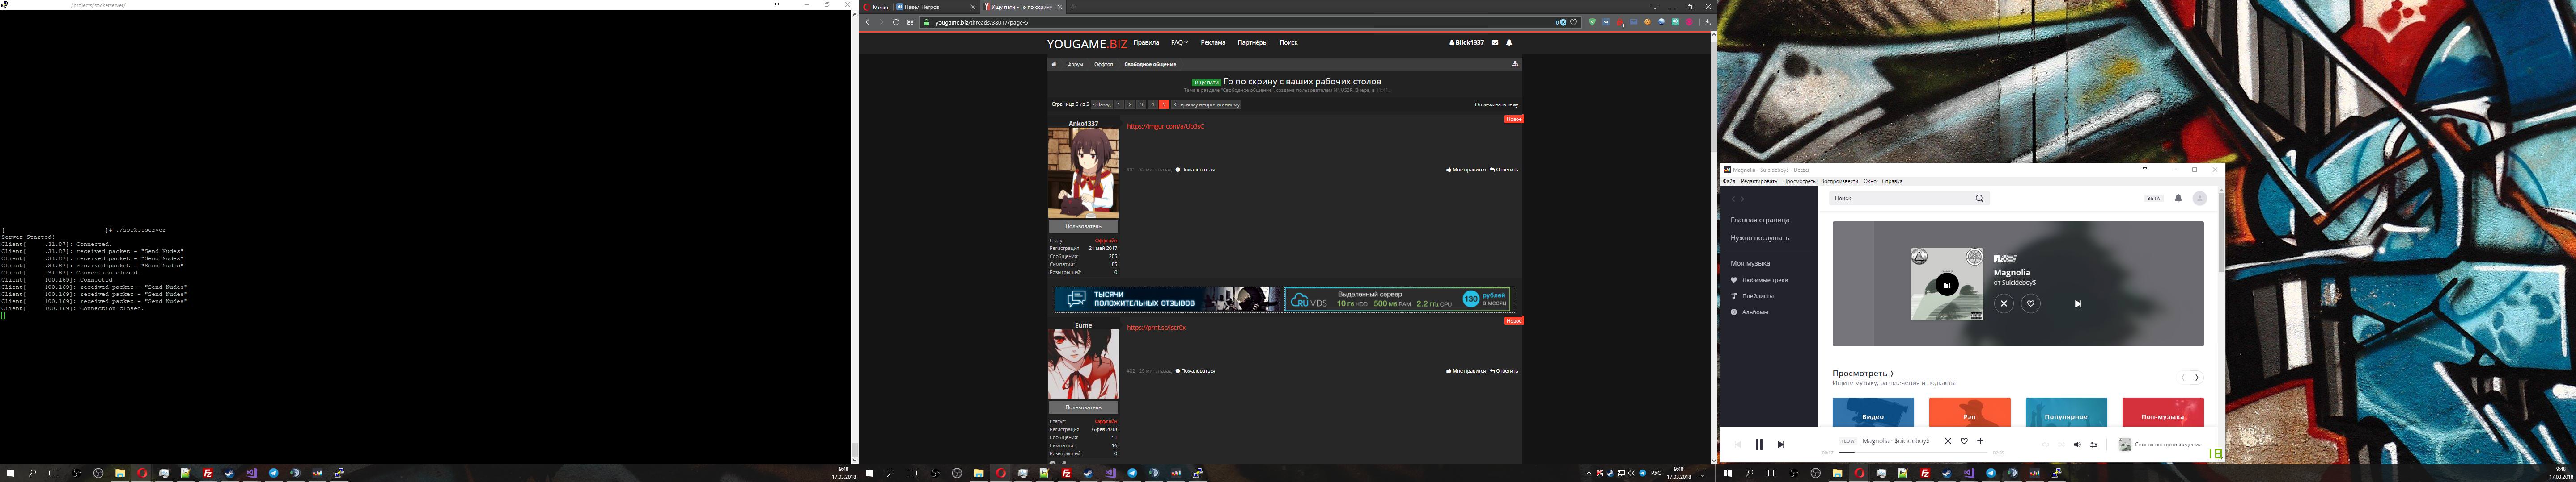Viewport: 2576px width, 482px height.
Task: Open YouGame alerts bell icon
Action: point(1509,43)
